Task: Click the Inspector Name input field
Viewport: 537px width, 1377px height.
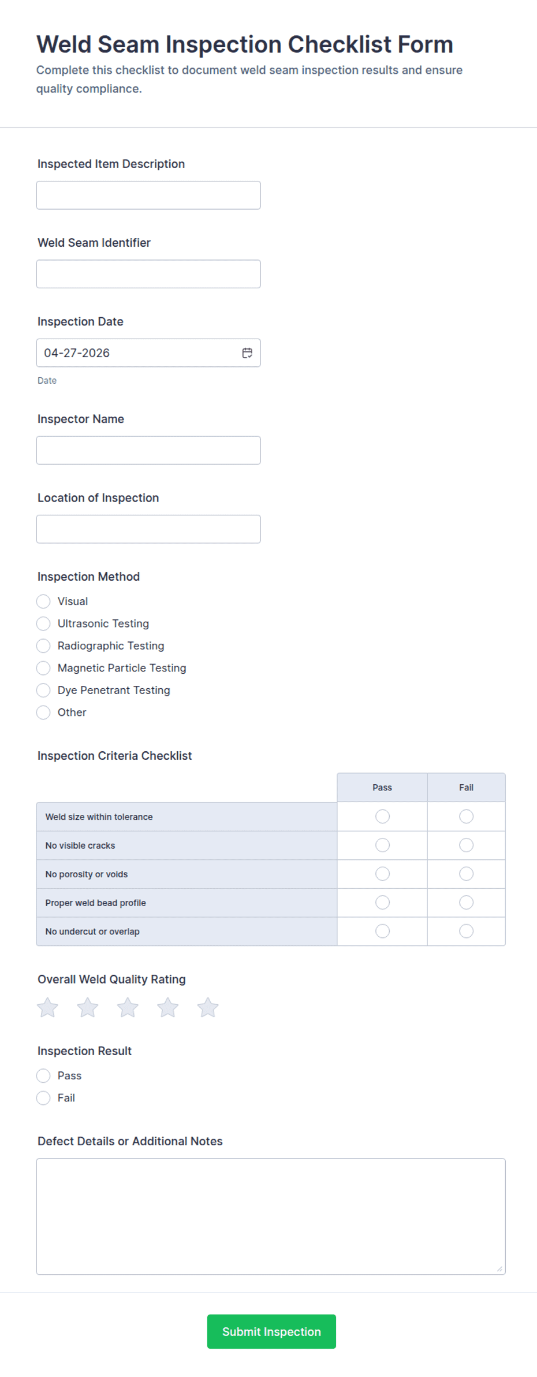Action: coord(148,450)
